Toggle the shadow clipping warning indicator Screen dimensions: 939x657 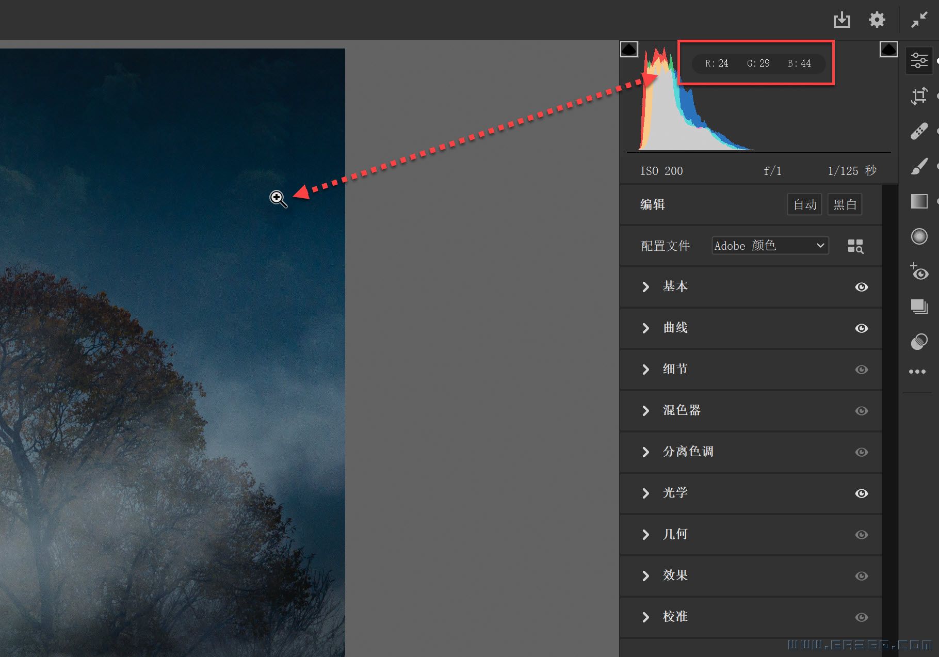[x=629, y=50]
